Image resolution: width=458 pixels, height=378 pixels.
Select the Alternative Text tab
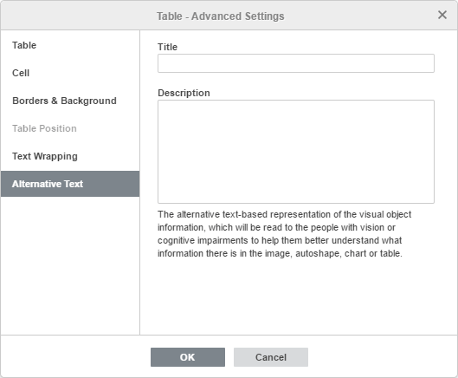[x=70, y=184]
